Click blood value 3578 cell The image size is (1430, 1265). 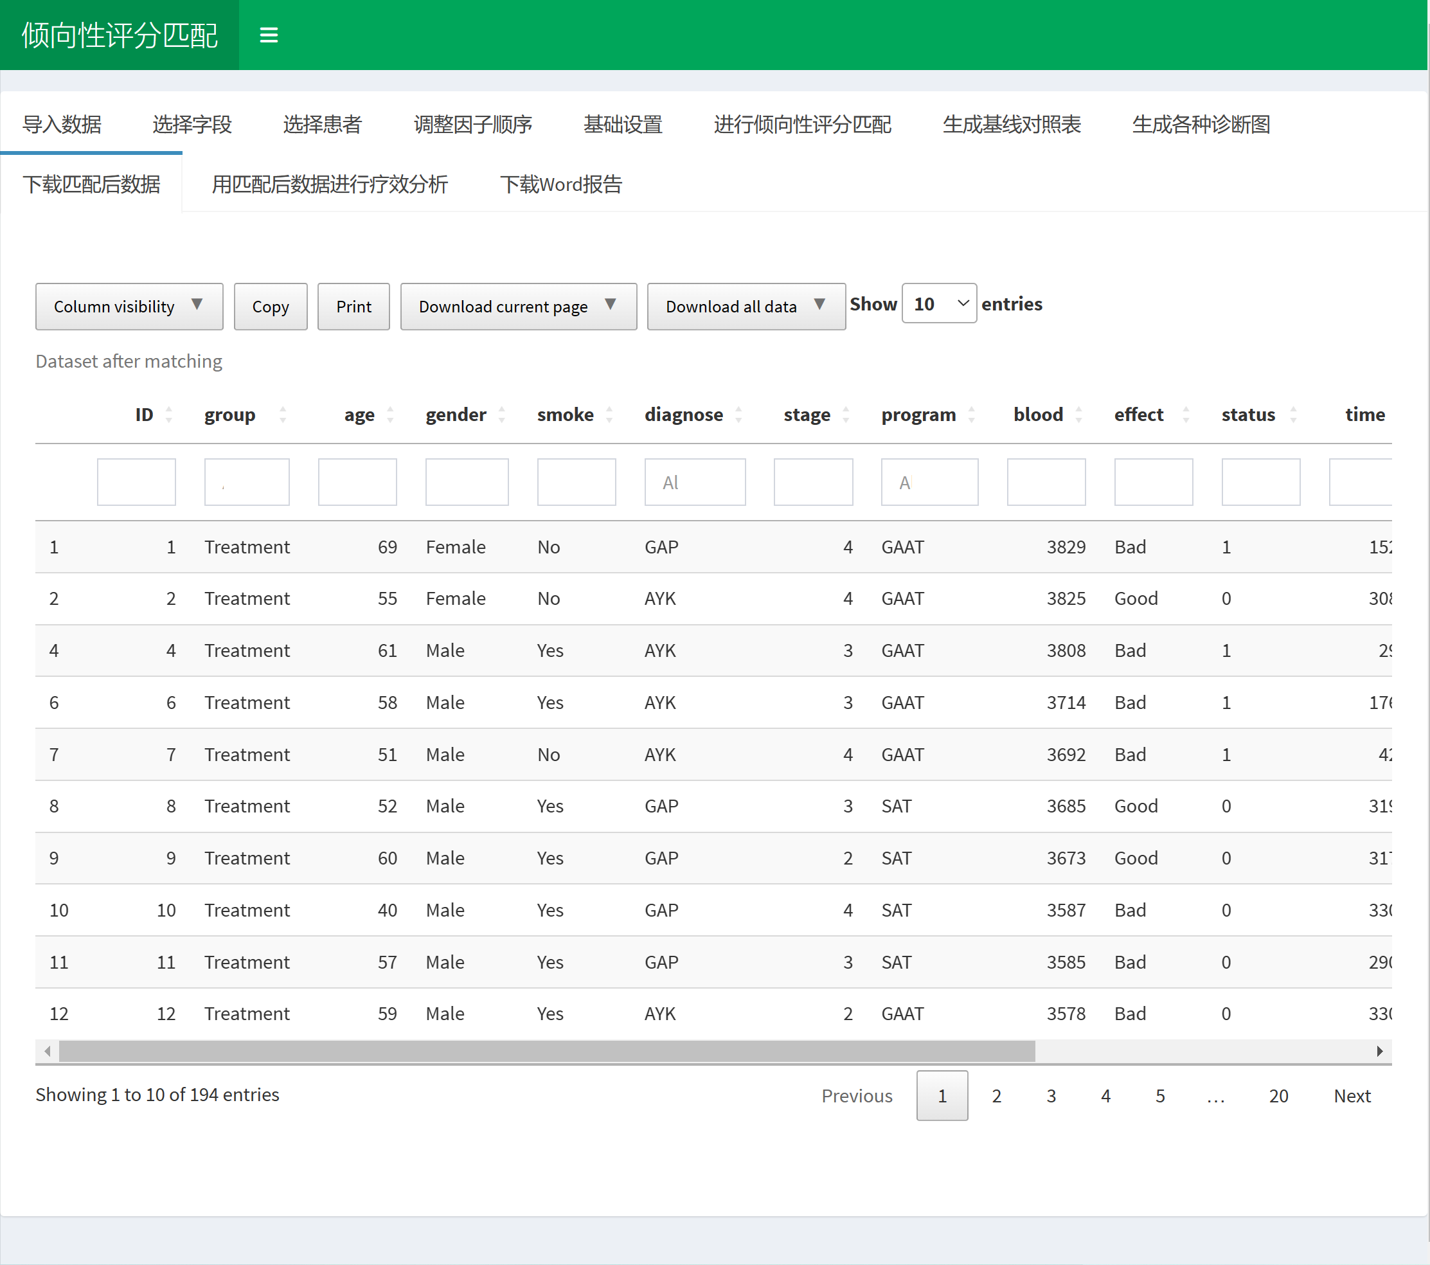tap(1066, 1014)
